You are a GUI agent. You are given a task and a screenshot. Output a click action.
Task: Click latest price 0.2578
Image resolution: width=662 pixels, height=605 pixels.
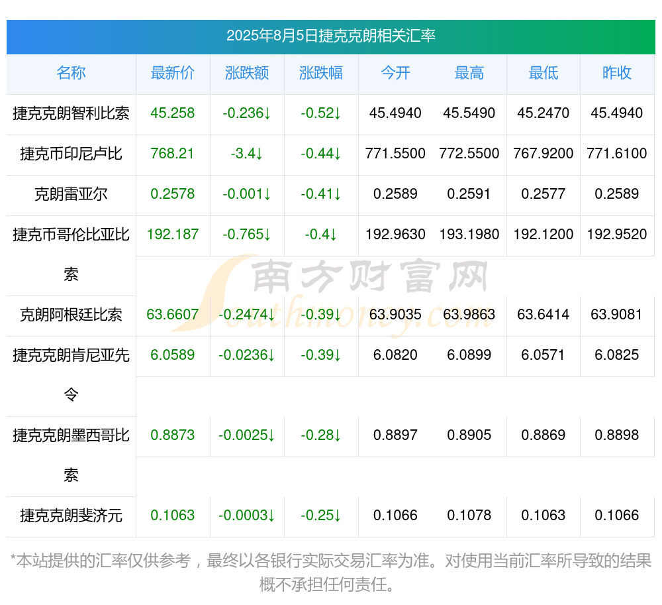coord(173,194)
